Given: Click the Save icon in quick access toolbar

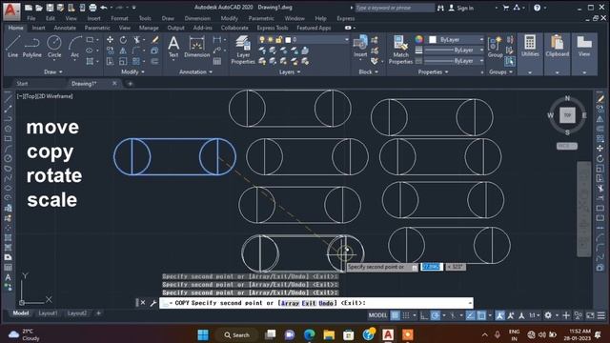Looking at the screenshot, I should click(50, 8).
